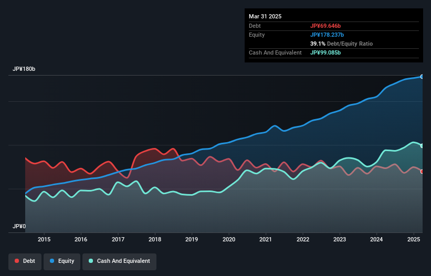Click the JP¥180b y-axis label

pyautogui.click(x=24, y=69)
